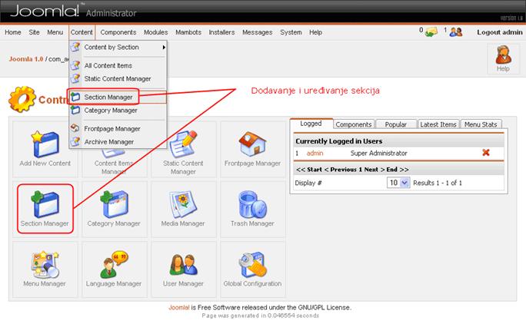Expand the Content by Section submenu arrow

tap(164, 47)
